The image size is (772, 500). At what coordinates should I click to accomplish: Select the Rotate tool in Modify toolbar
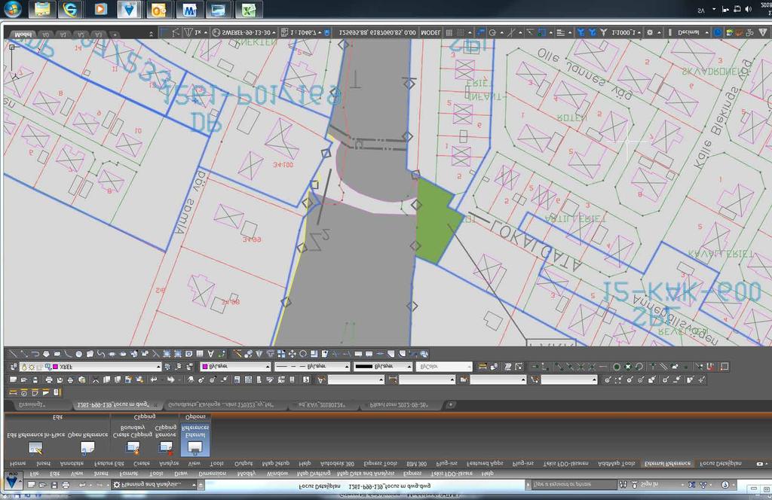coord(303,353)
